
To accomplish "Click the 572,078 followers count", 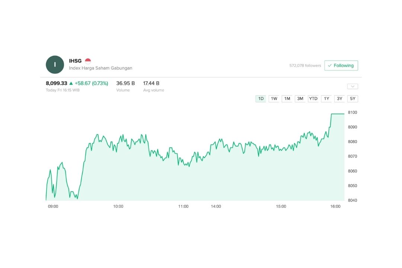I will point(305,66).
